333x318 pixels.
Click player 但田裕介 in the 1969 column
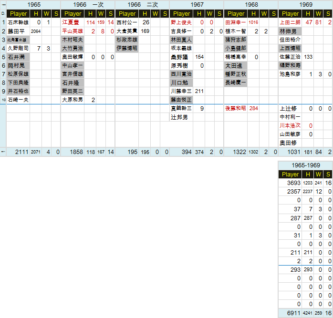pyautogui.click(x=290, y=40)
